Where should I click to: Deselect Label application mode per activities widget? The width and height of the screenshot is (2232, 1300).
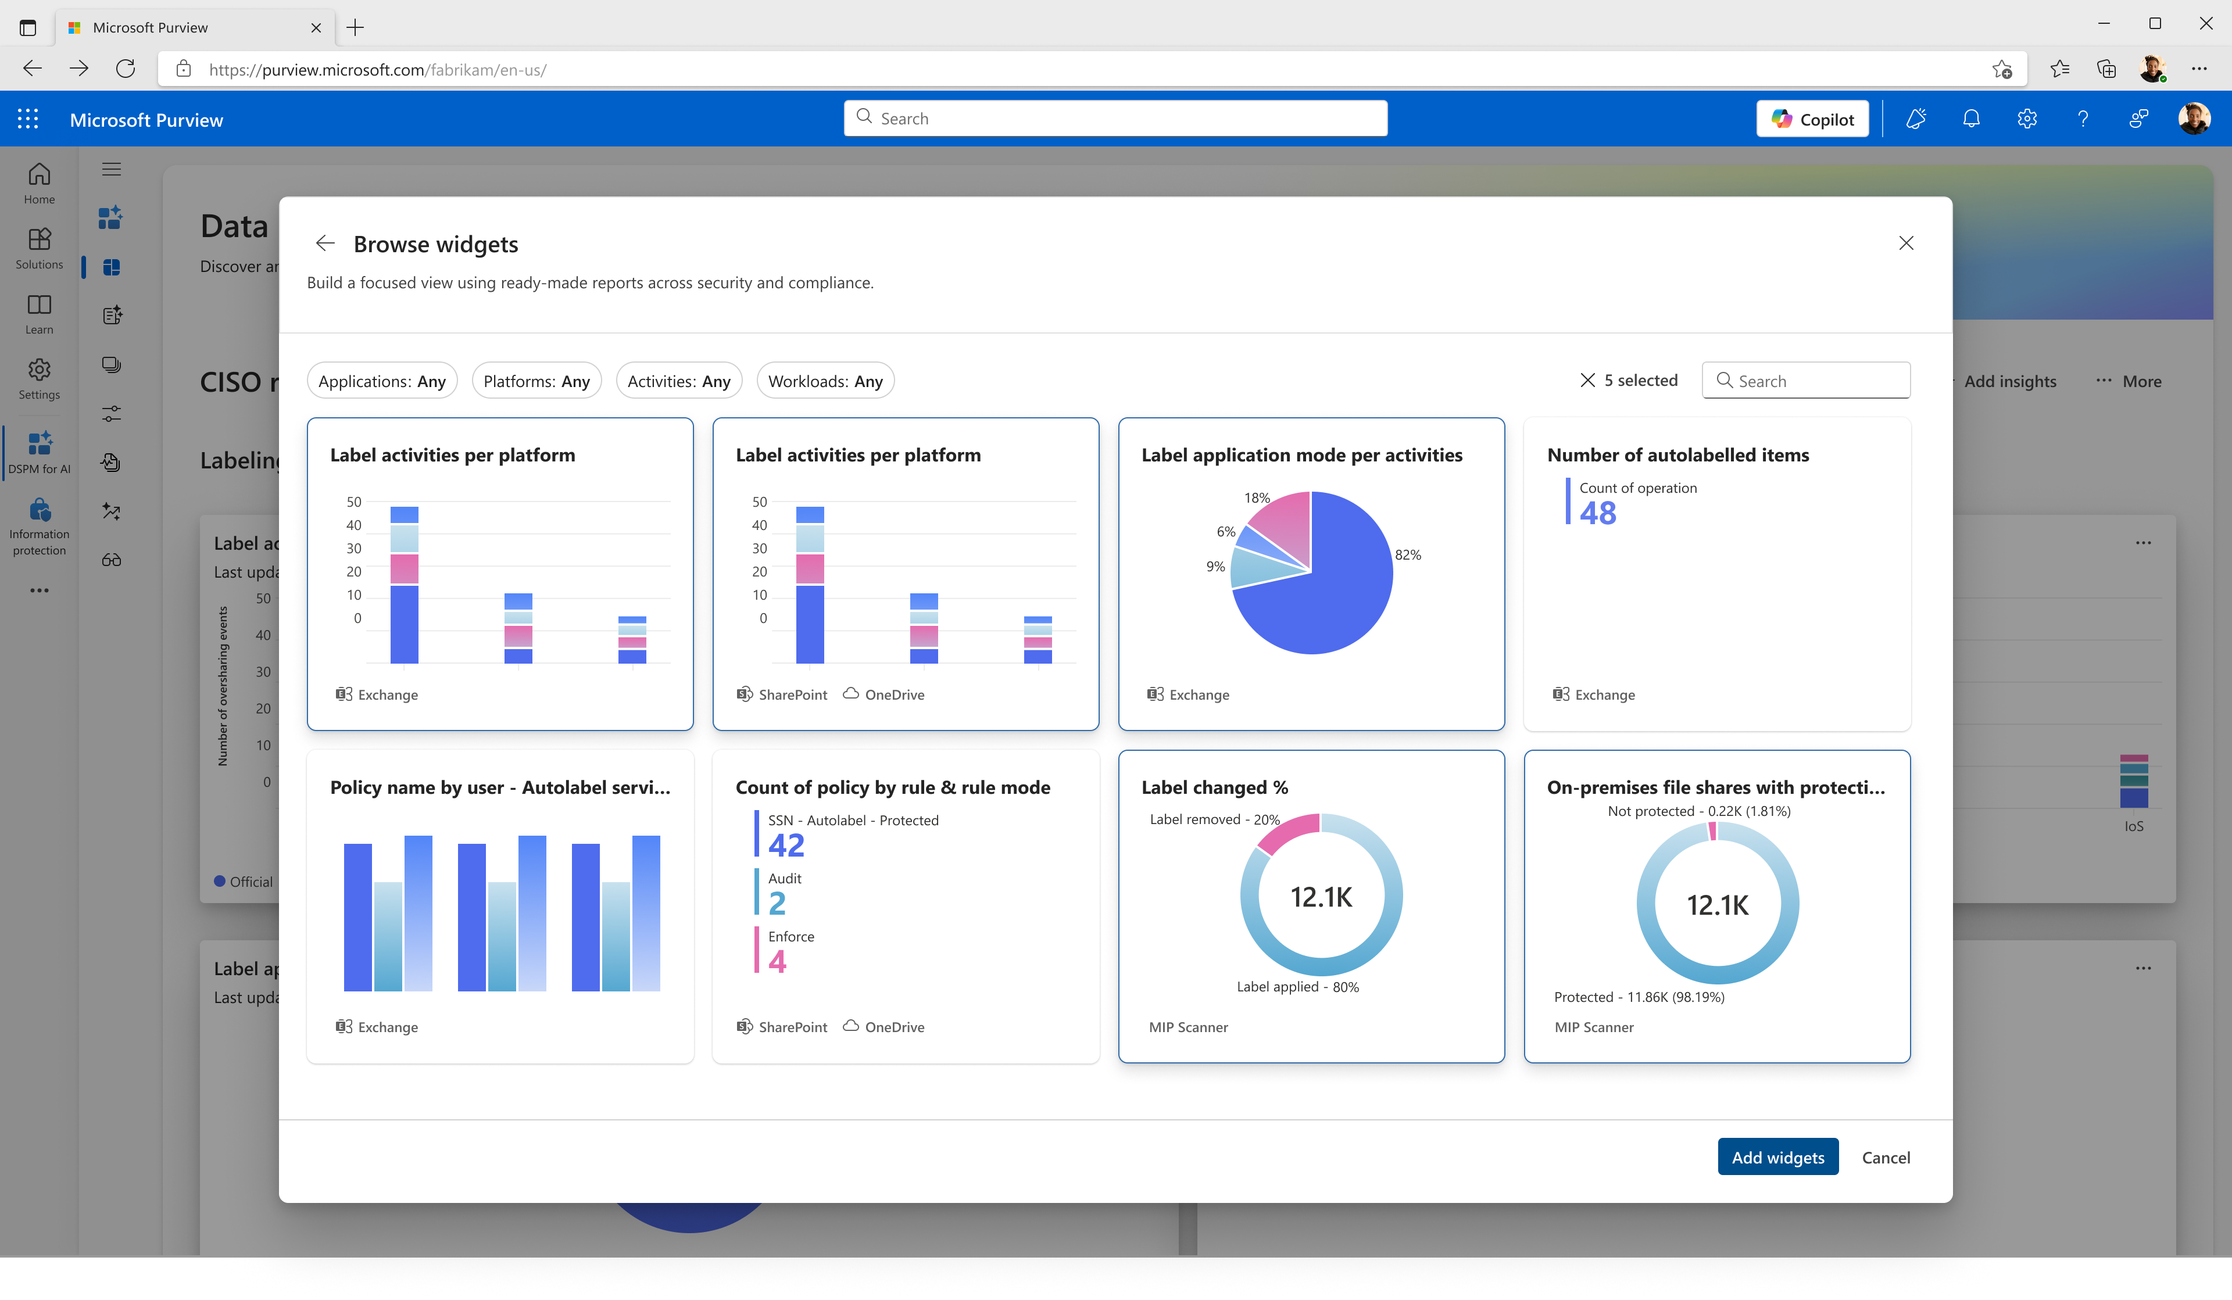1312,574
